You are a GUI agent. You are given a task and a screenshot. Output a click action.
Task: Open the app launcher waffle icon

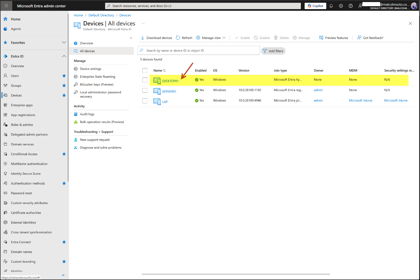point(6,6)
